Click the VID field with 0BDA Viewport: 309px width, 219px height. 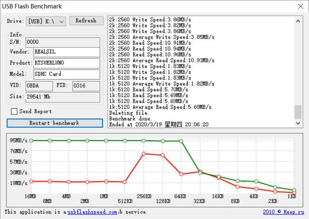(x=39, y=86)
